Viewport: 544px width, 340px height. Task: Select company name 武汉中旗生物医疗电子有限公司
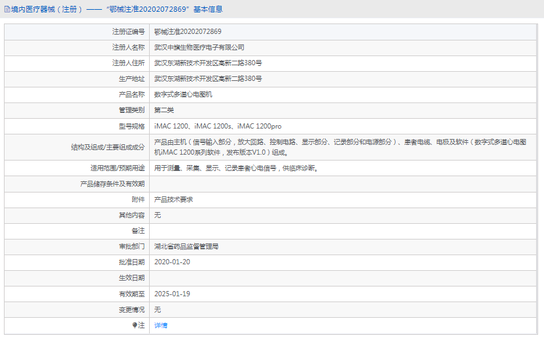pos(199,48)
